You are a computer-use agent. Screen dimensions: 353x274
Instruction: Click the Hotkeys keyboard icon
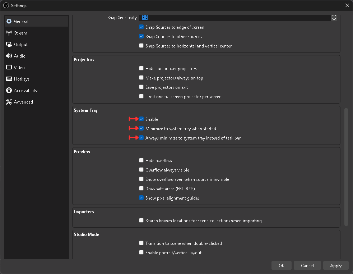pos(9,79)
